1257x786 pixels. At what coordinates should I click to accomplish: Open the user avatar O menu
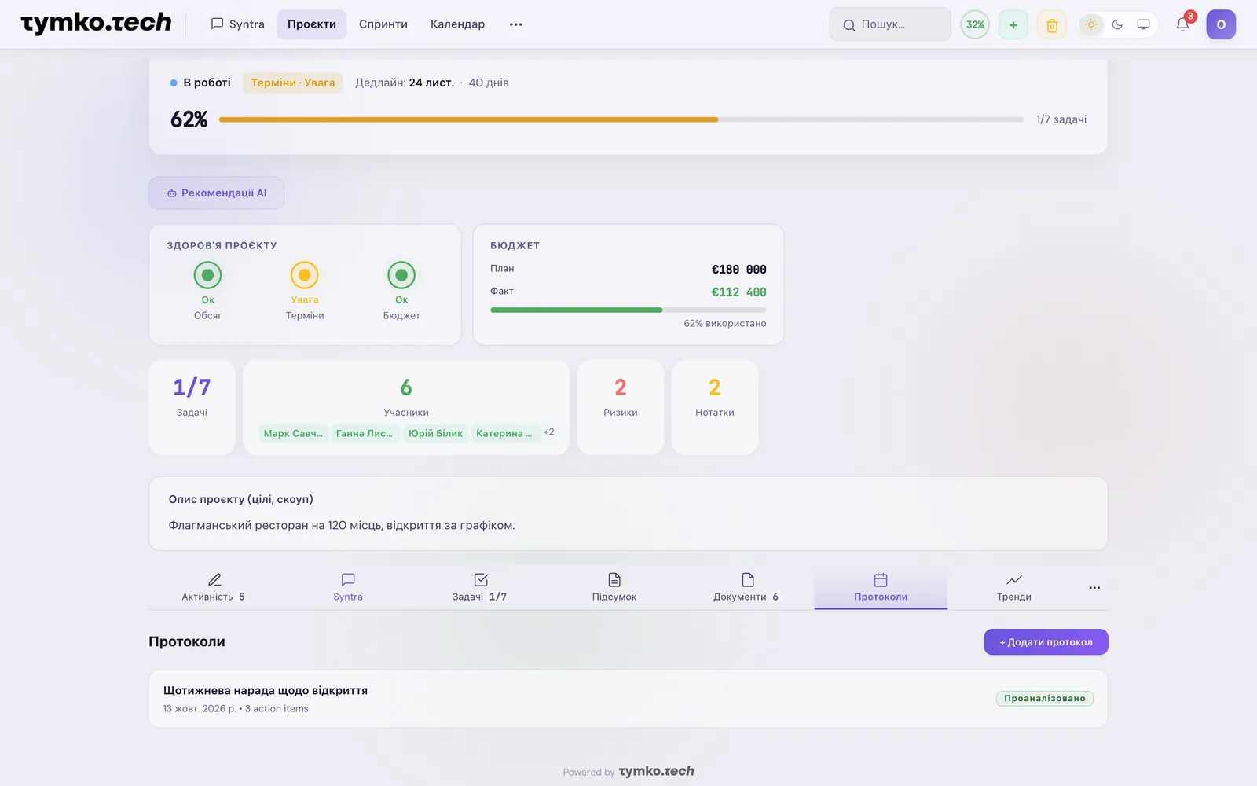coord(1221,24)
